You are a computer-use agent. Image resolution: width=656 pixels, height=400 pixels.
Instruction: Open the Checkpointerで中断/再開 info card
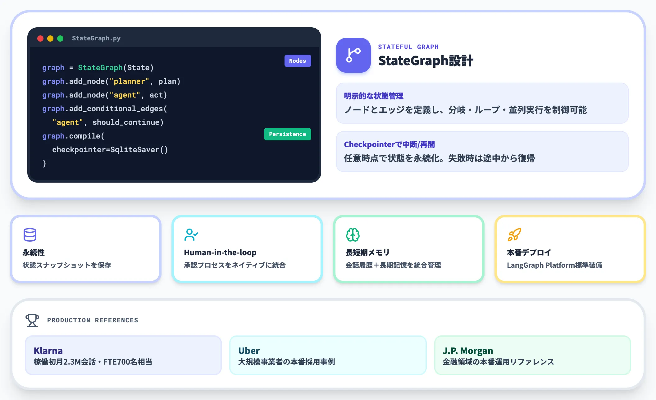pos(482,152)
